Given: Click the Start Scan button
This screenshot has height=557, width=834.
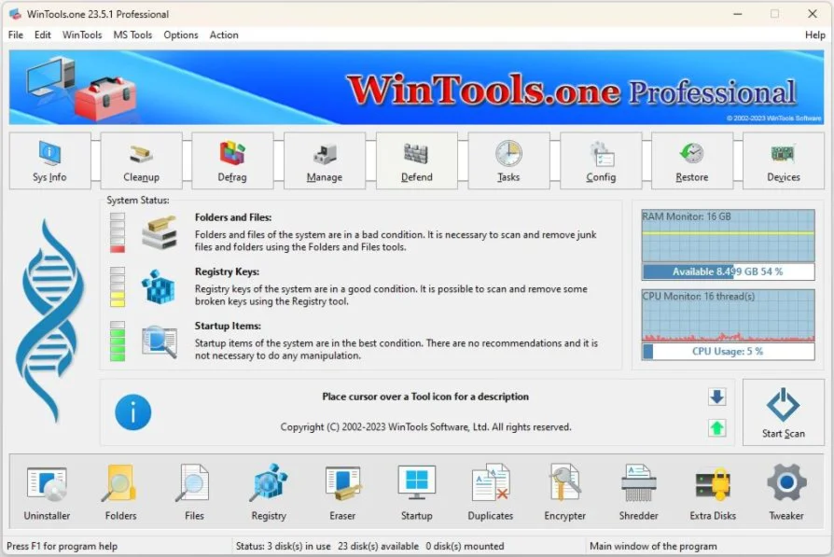Looking at the screenshot, I should [x=783, y=412].
